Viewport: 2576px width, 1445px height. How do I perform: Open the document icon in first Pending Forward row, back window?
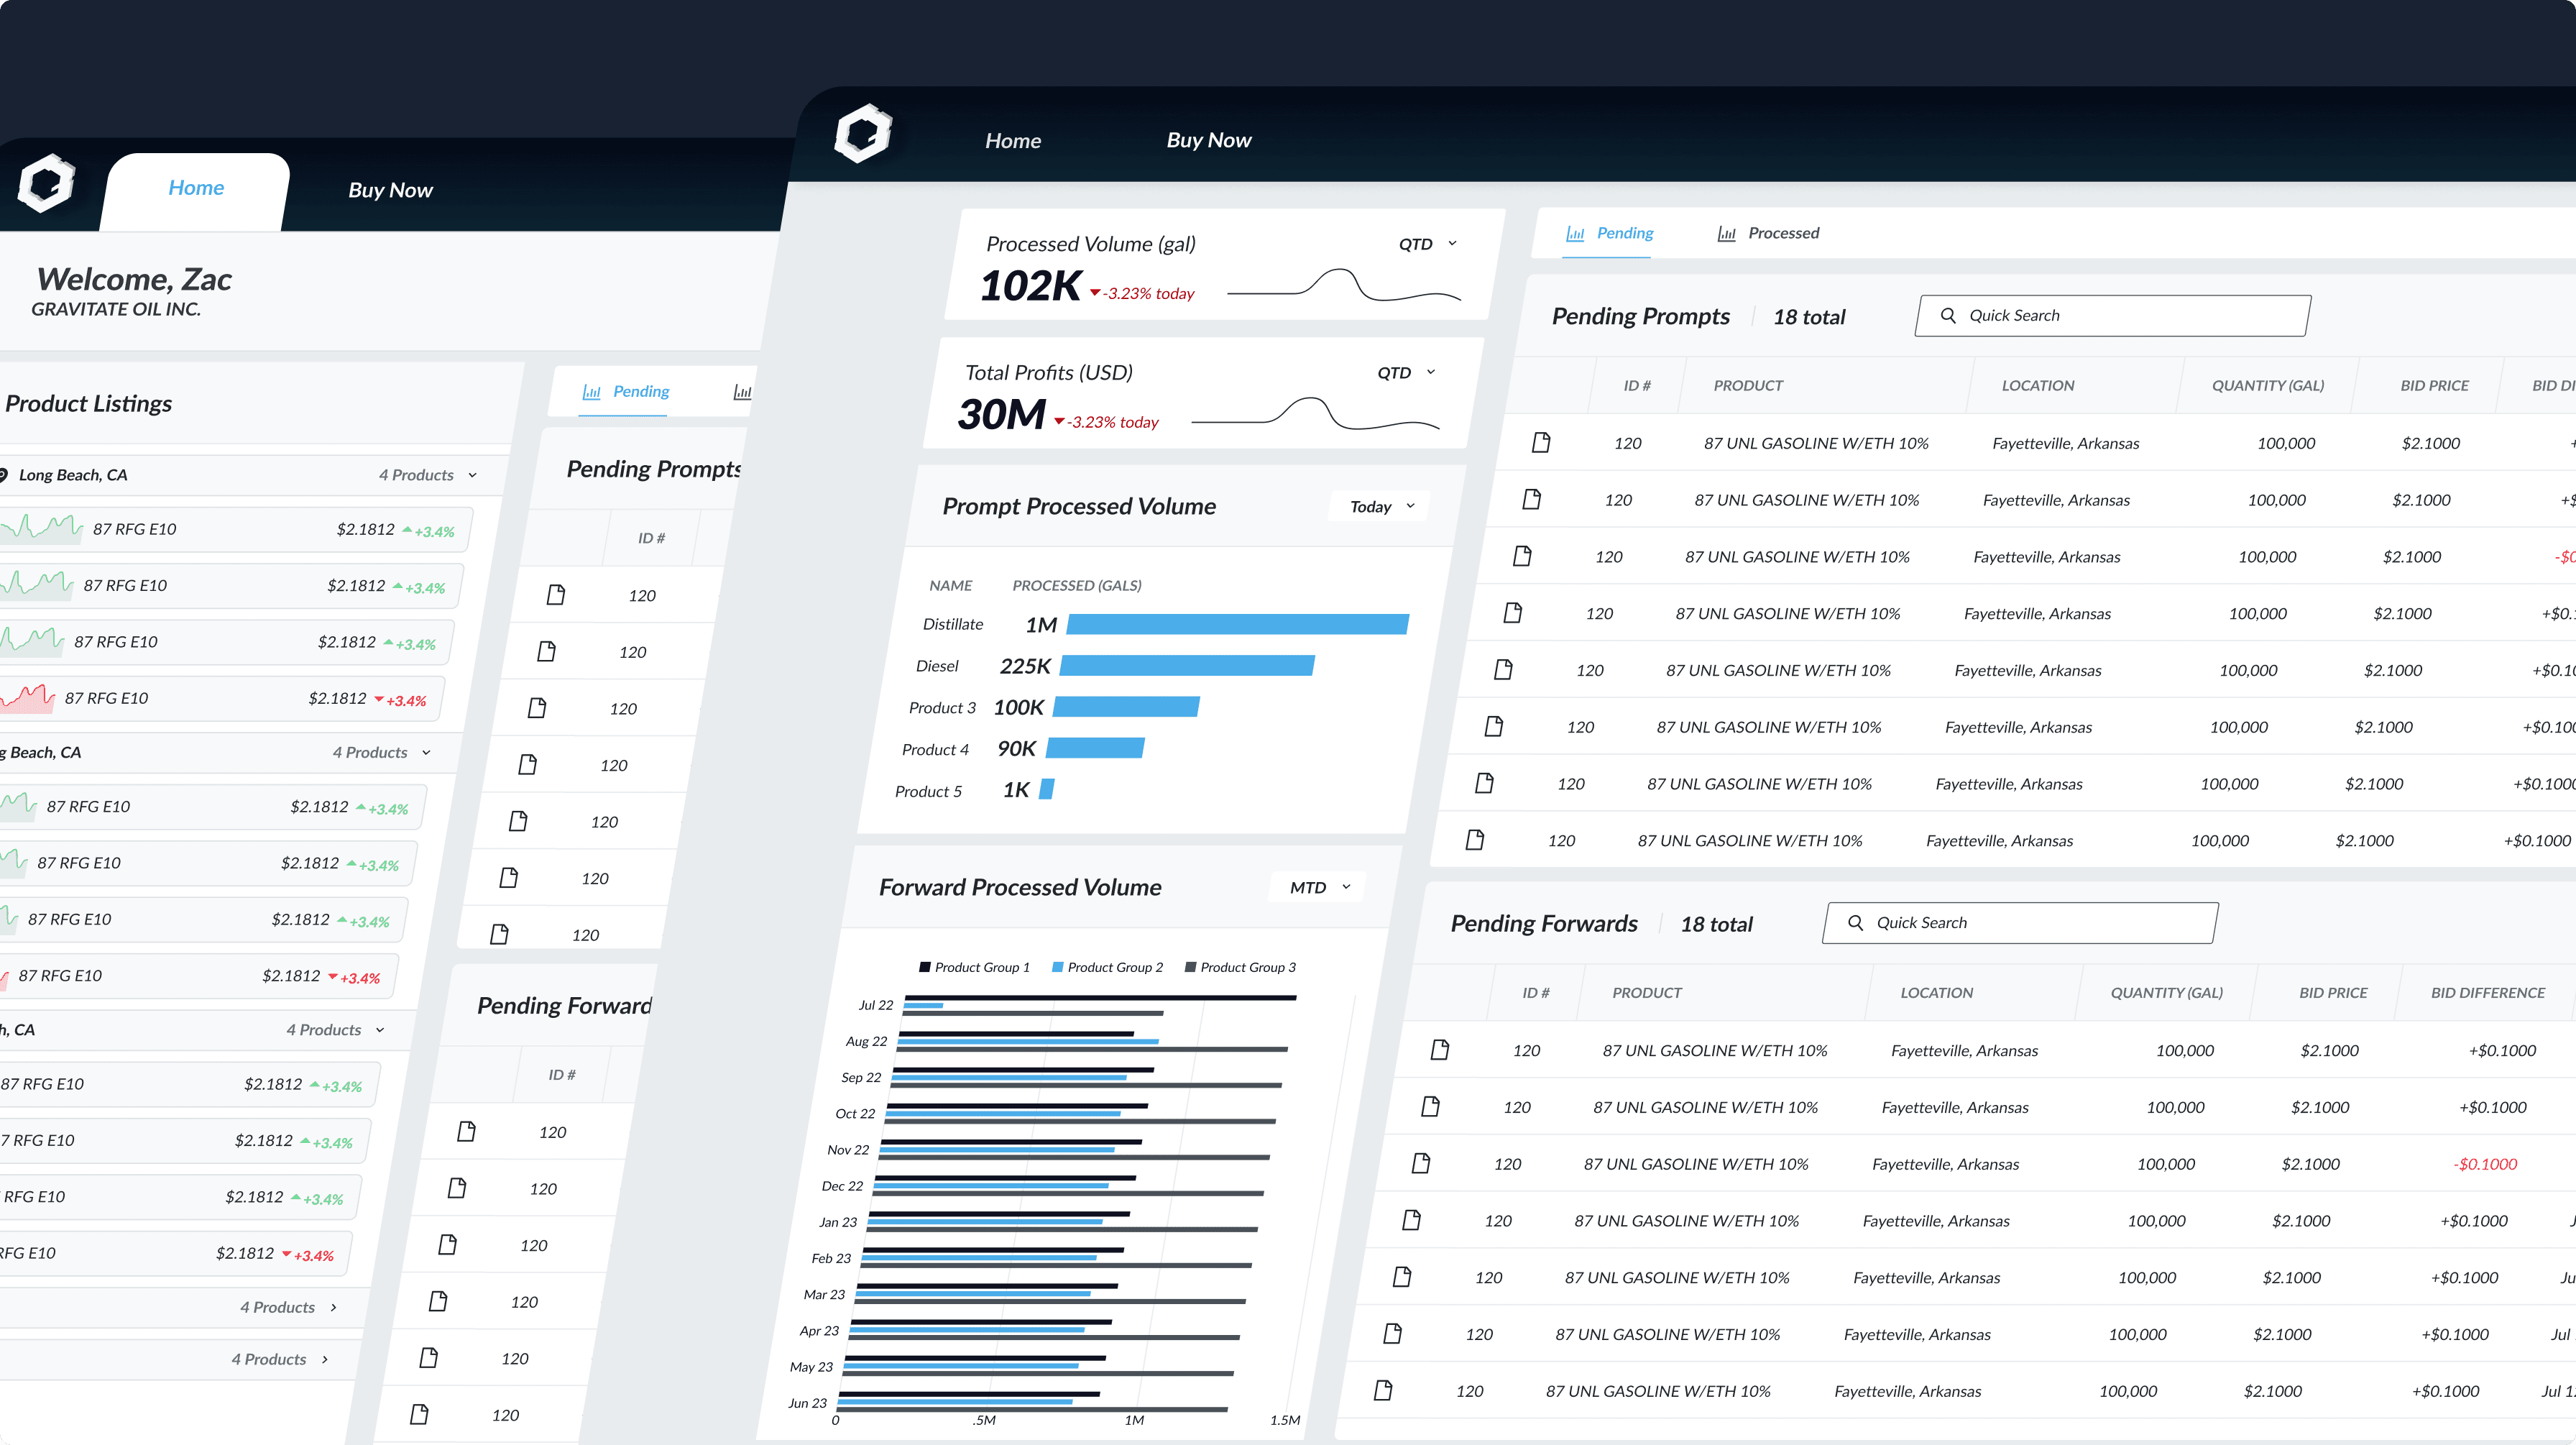tap(466, 1131)
